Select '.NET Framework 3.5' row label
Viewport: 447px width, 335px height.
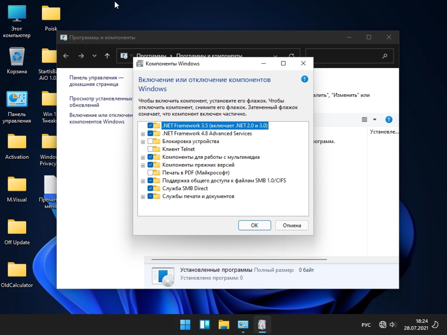[x=215, y=126]
